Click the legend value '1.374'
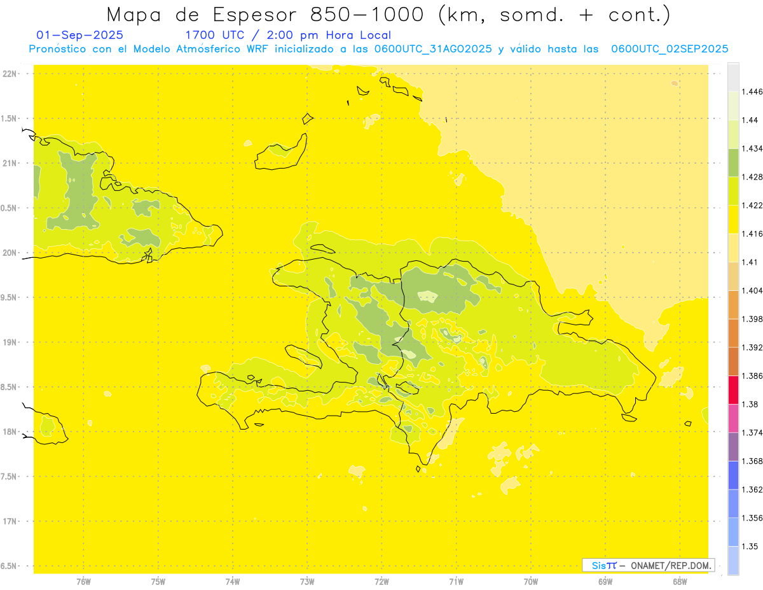The height and width of the screenshot is (590, 763). (753, 433)
